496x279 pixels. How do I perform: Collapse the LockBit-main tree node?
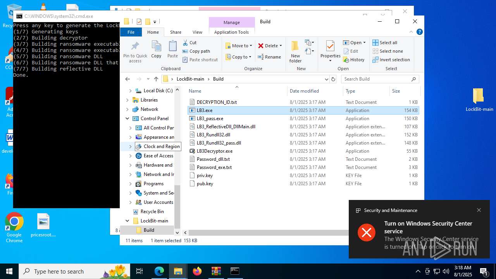127,221
